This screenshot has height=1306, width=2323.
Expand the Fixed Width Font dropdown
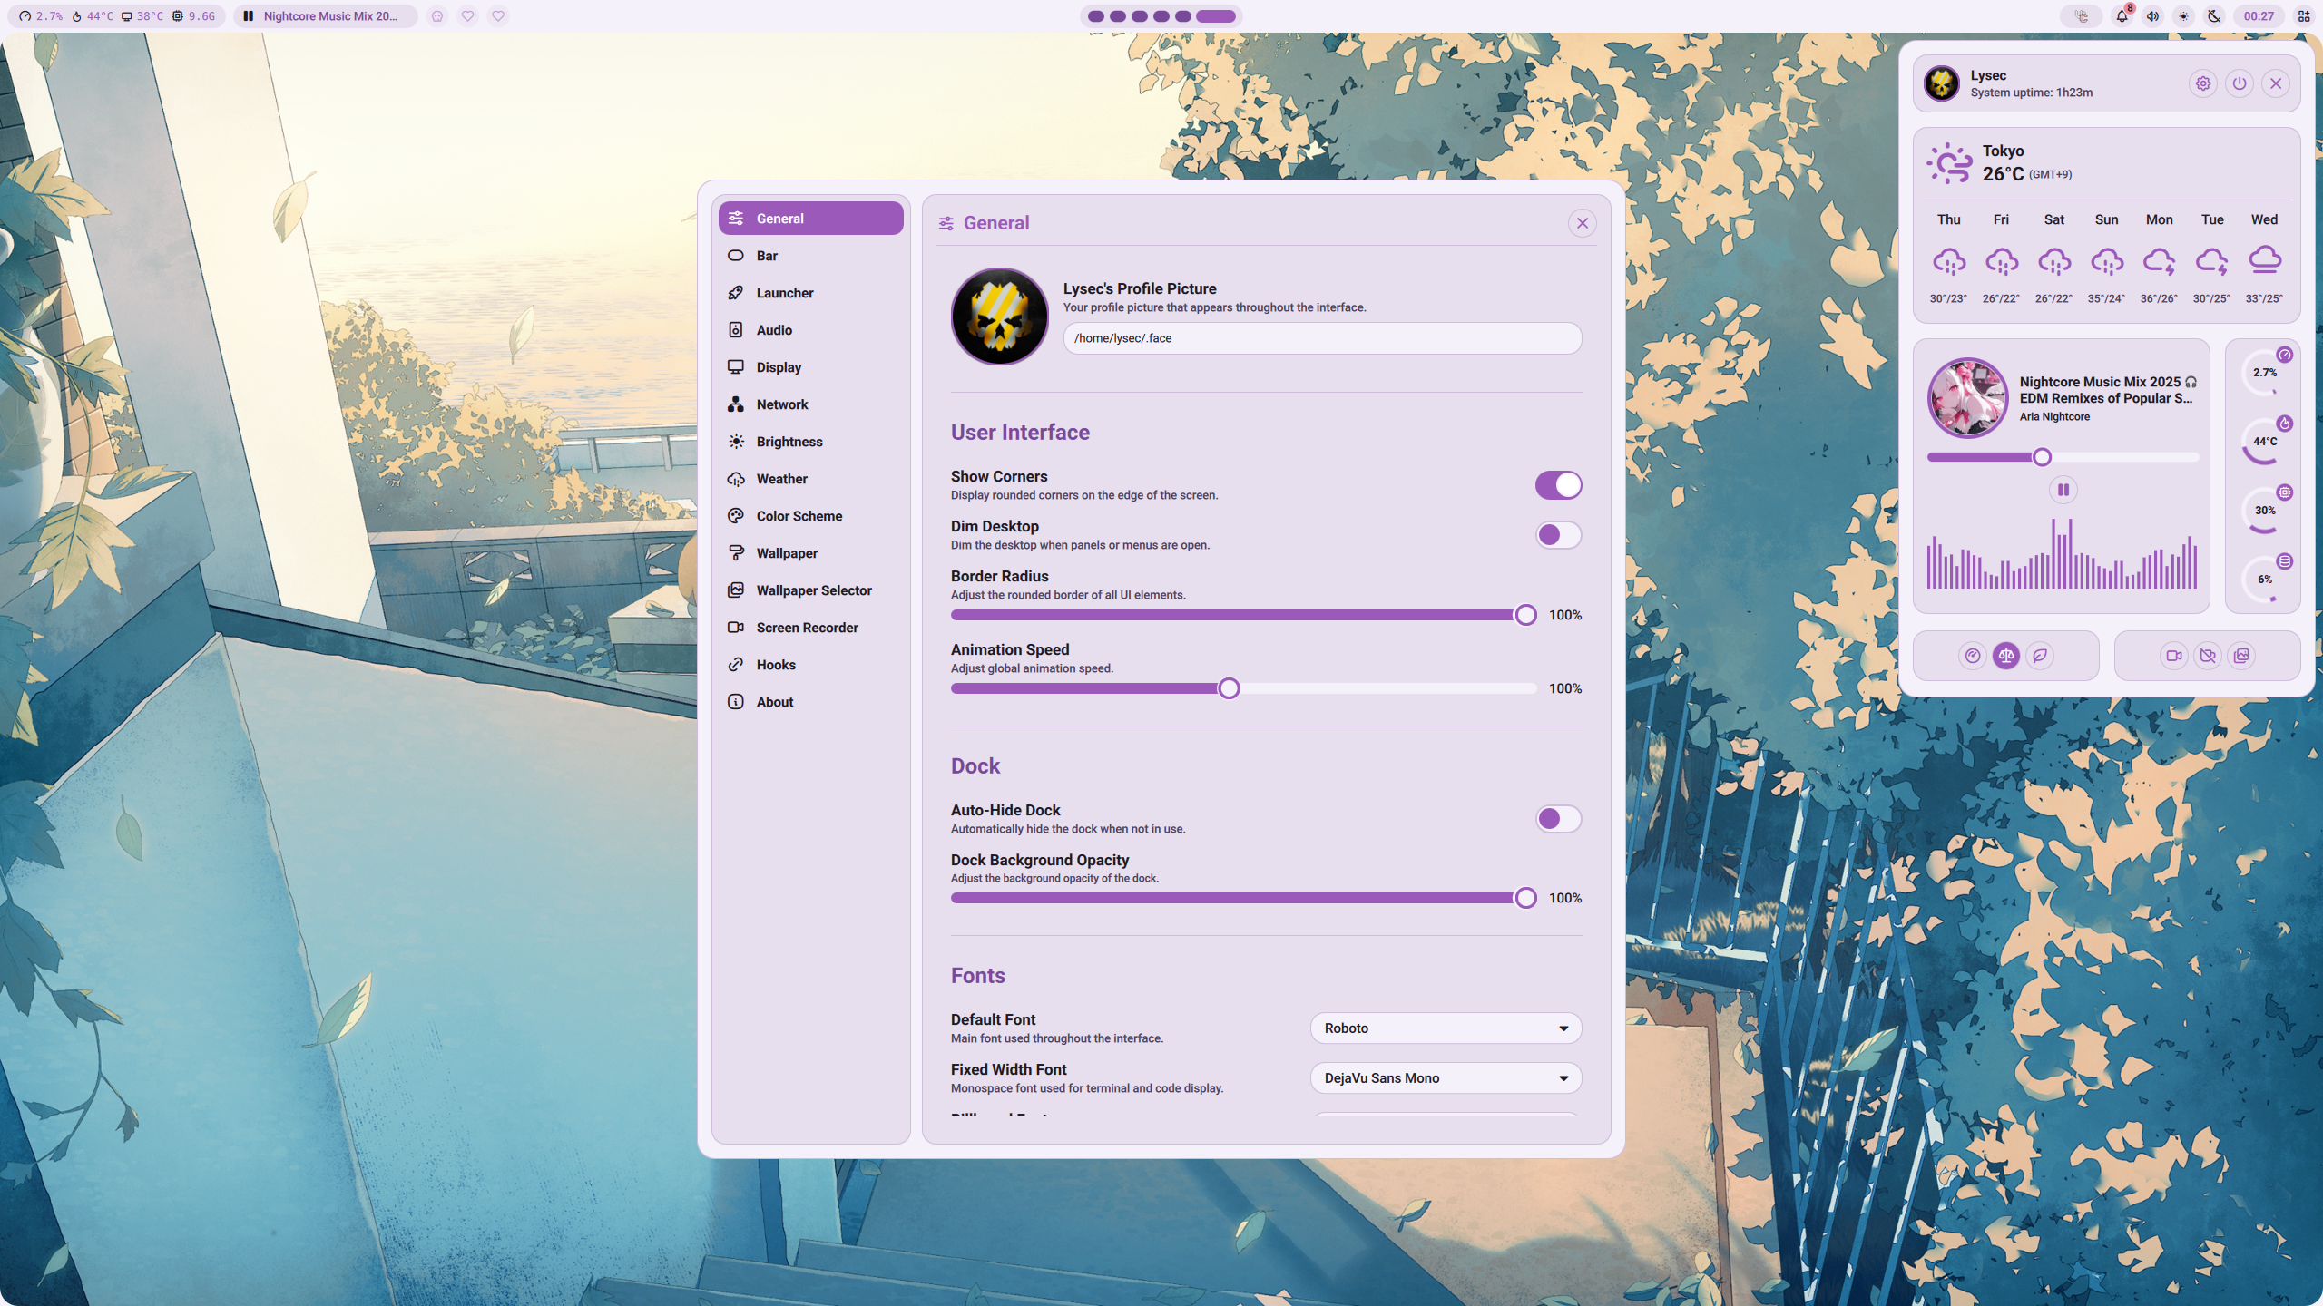(1445, 1078)
